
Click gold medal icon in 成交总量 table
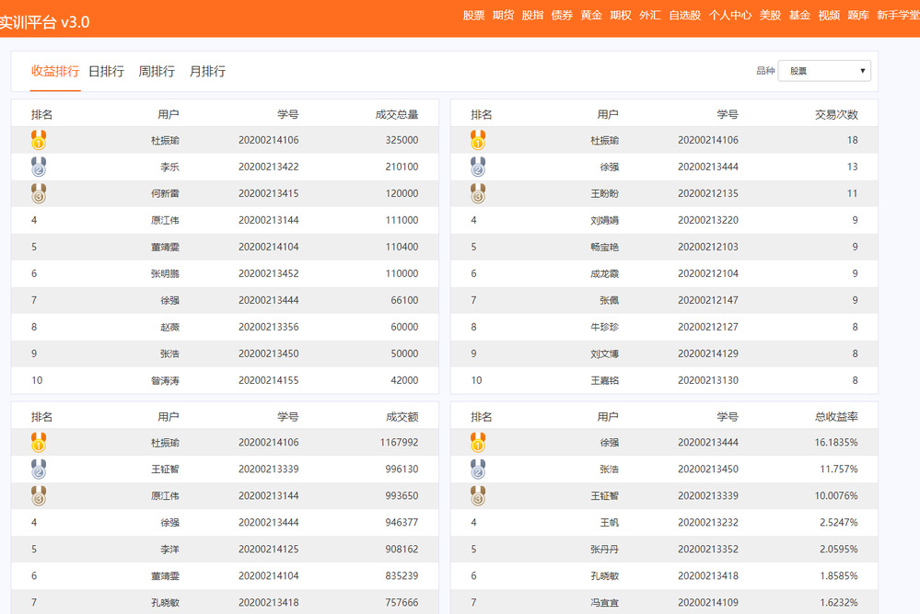[39, 140]
